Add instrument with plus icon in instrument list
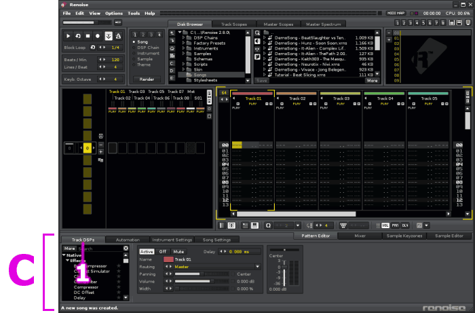 [x=389, y=39]
